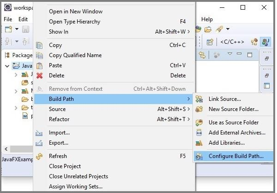This screenshot has width=277, height=193.
Task: Click the Link with Editor toggle
Action: tap(202, 55)
